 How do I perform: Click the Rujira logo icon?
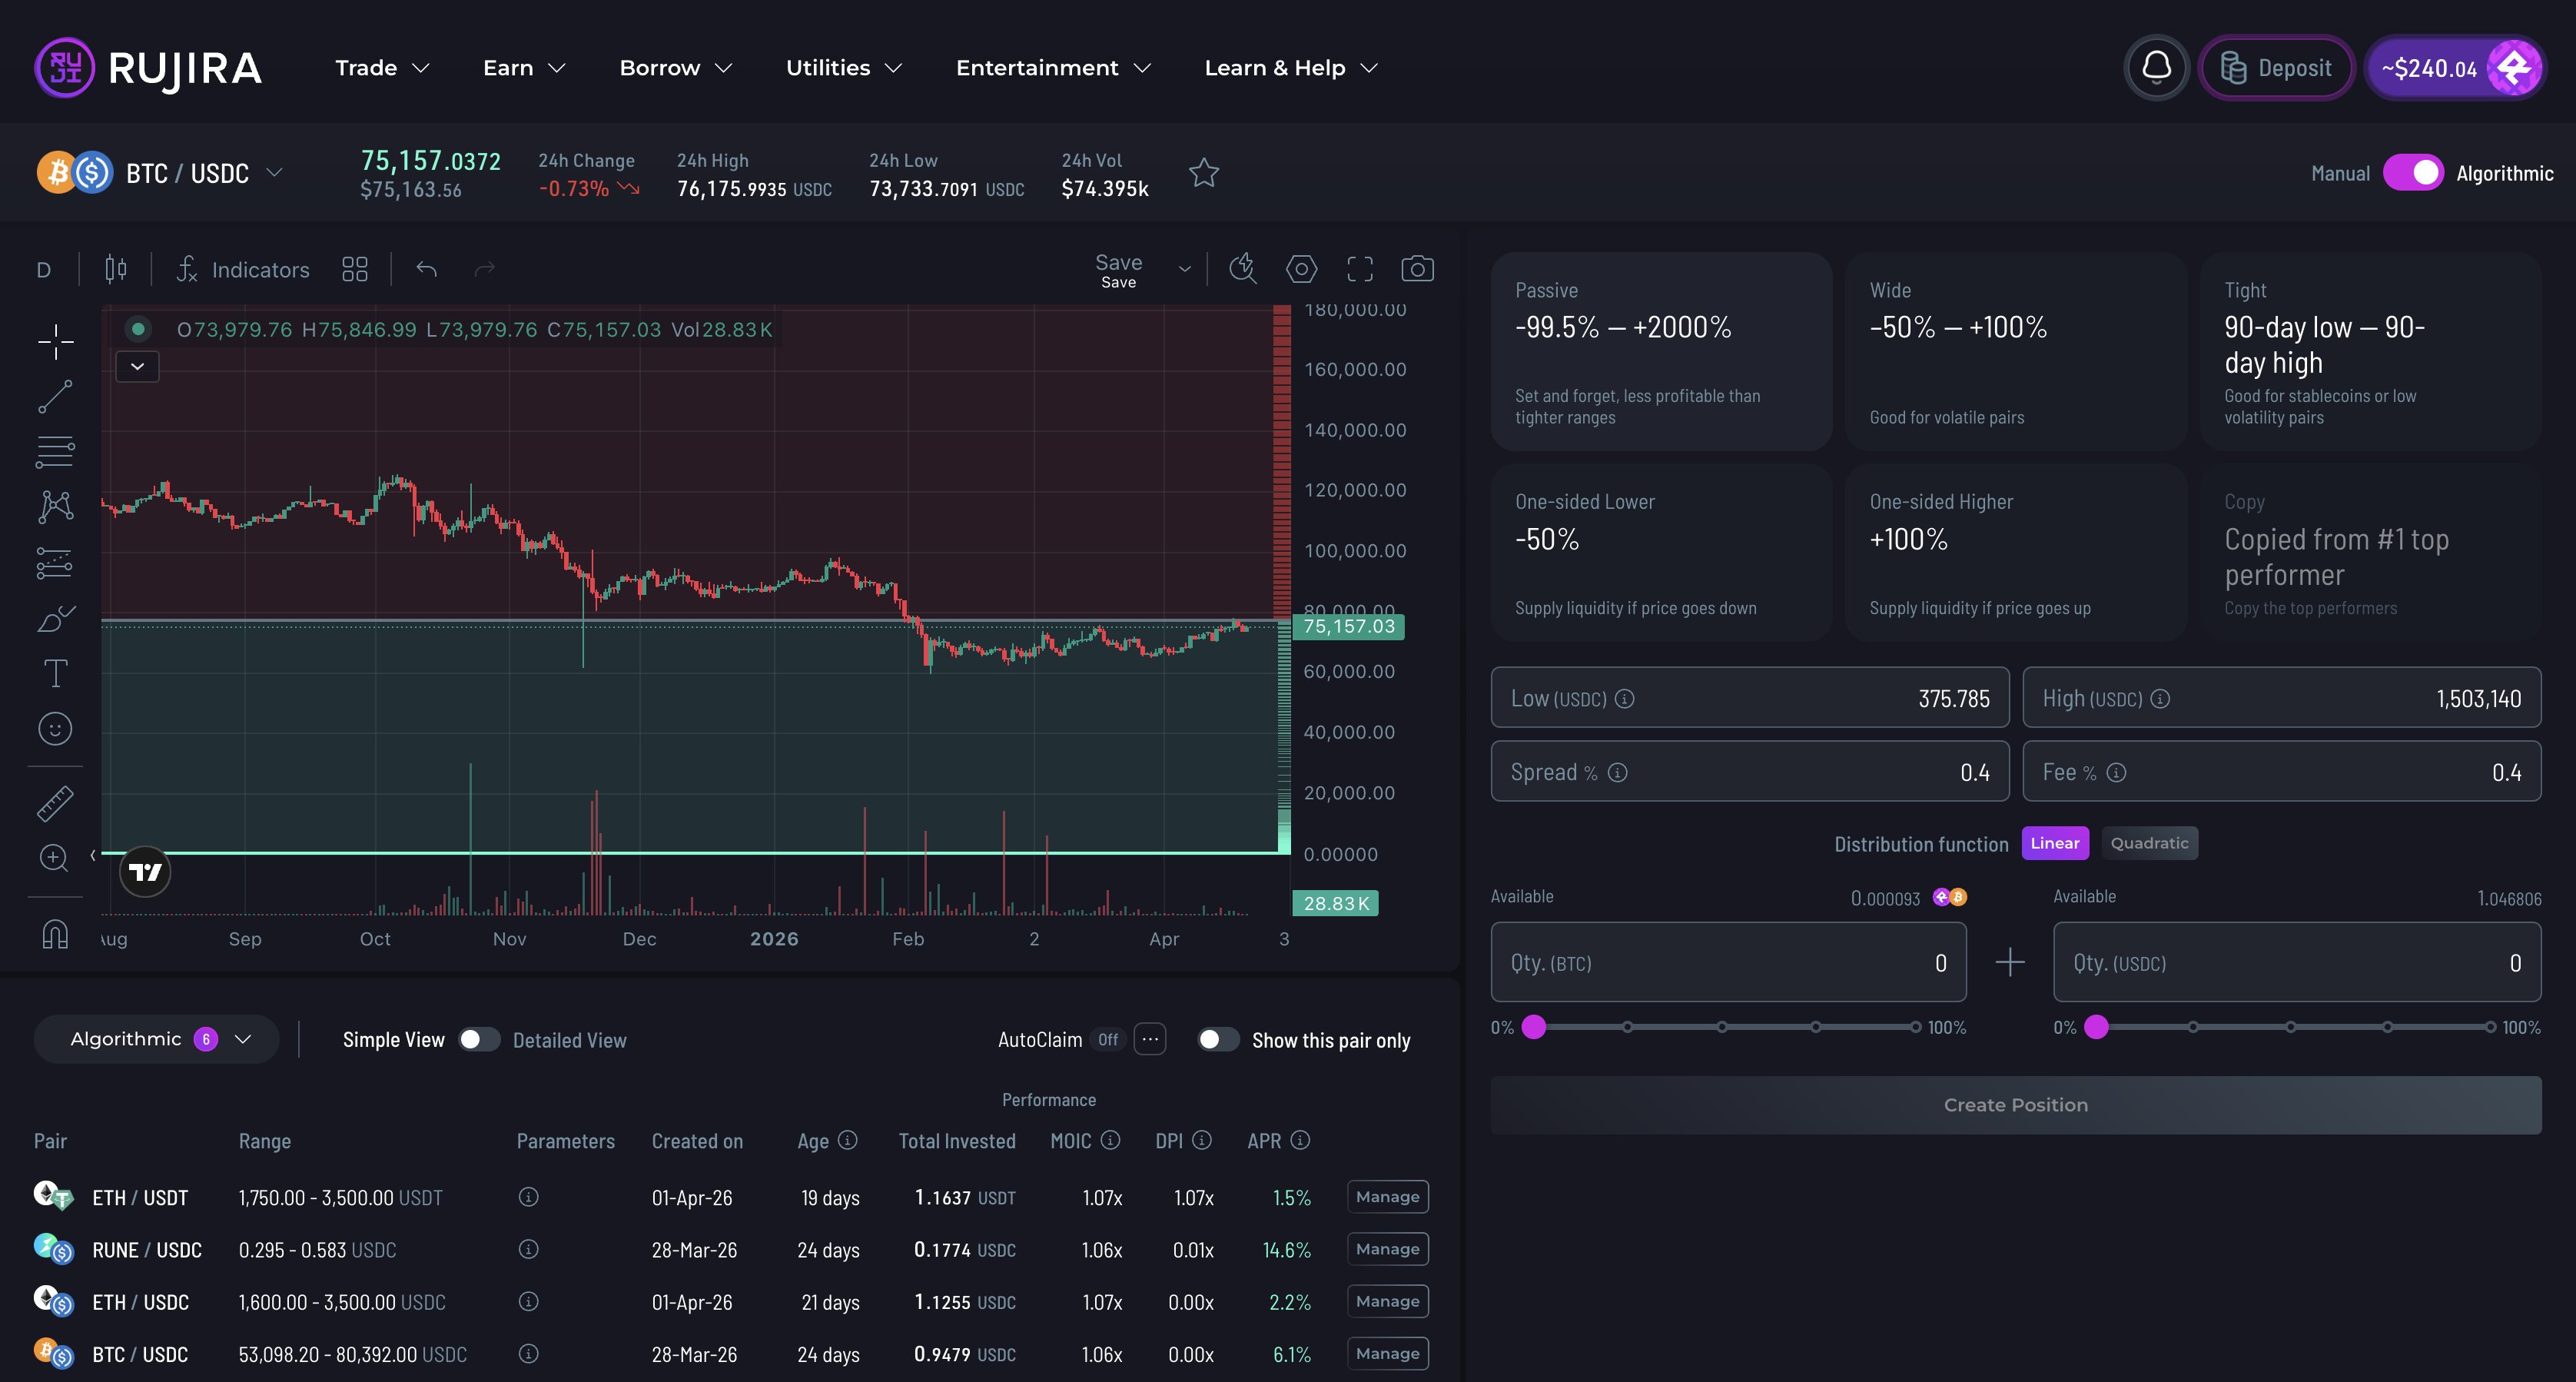pos(65,68)
